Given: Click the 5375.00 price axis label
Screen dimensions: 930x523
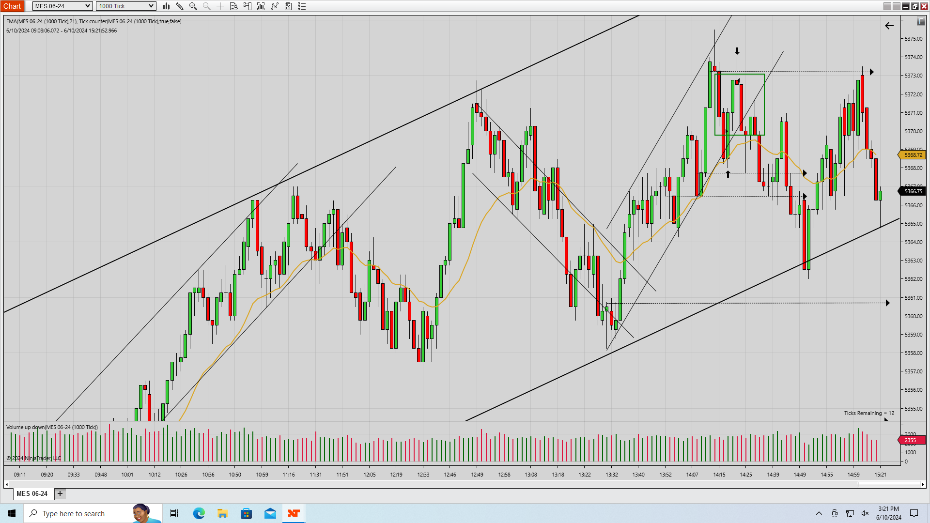Looking at the screenshot, I should (x=914, y=39).
